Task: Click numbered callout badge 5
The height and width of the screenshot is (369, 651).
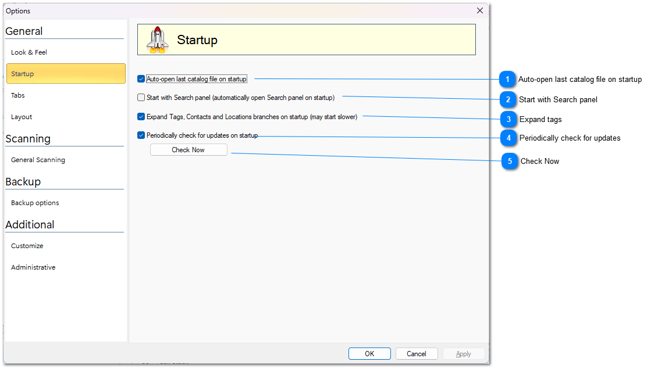Action: click(510, 161)
